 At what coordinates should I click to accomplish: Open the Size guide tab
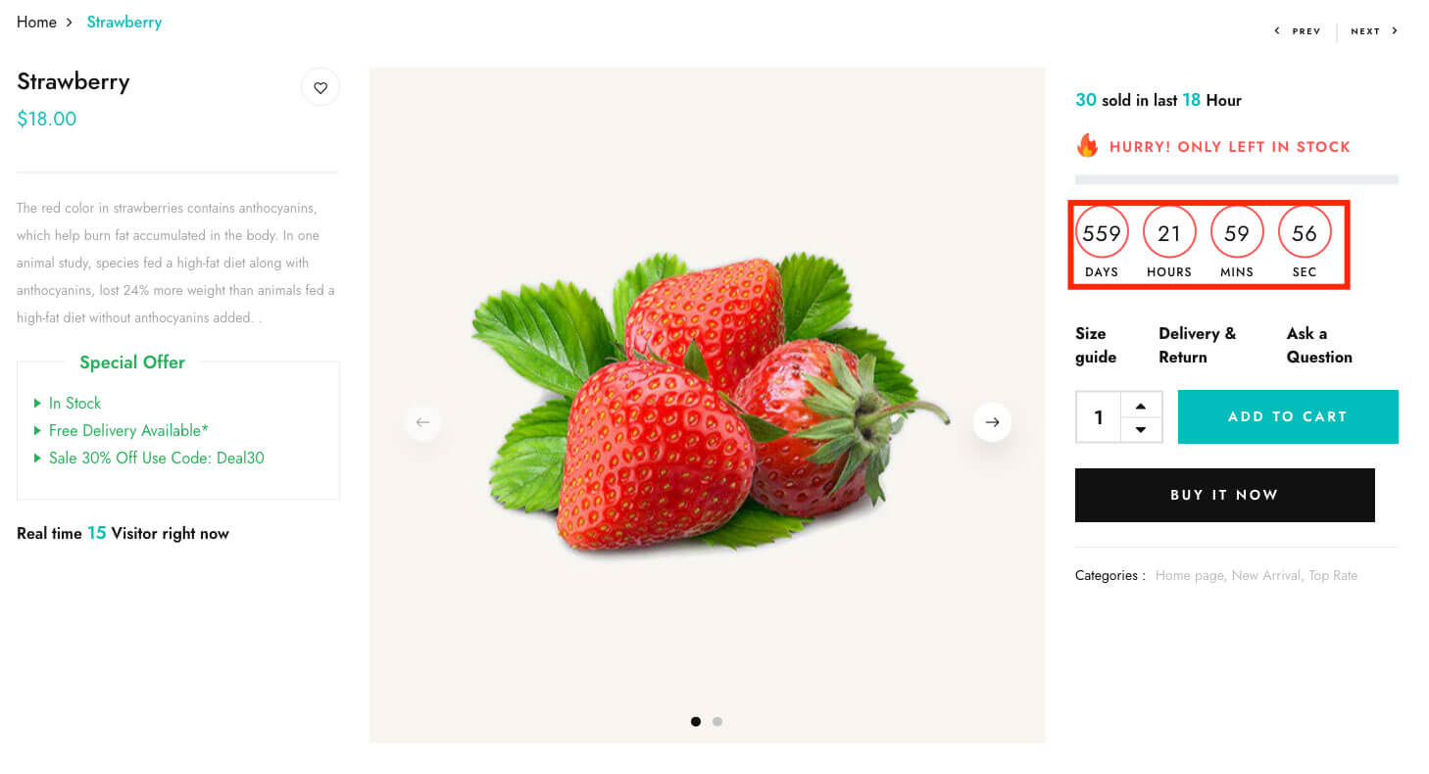tap(1096, 345)
